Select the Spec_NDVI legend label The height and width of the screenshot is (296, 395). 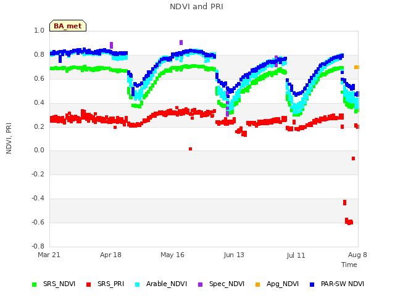pyautogui.click(x=227, y=284)
